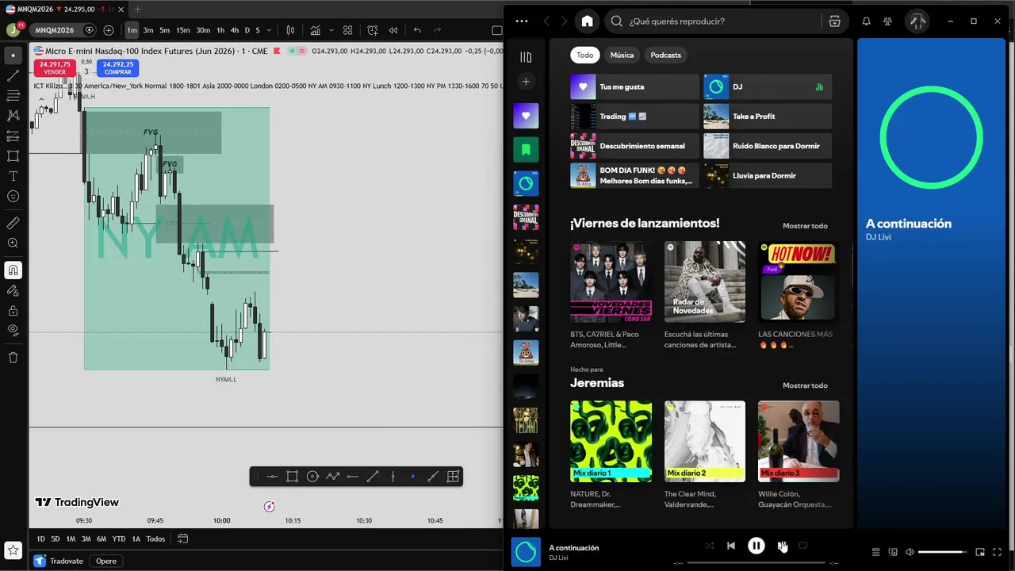Viewport: 1015px width, 571px height.
Task: Select the circle tool in floating drawing toolbar
Action: pos(312,477)
